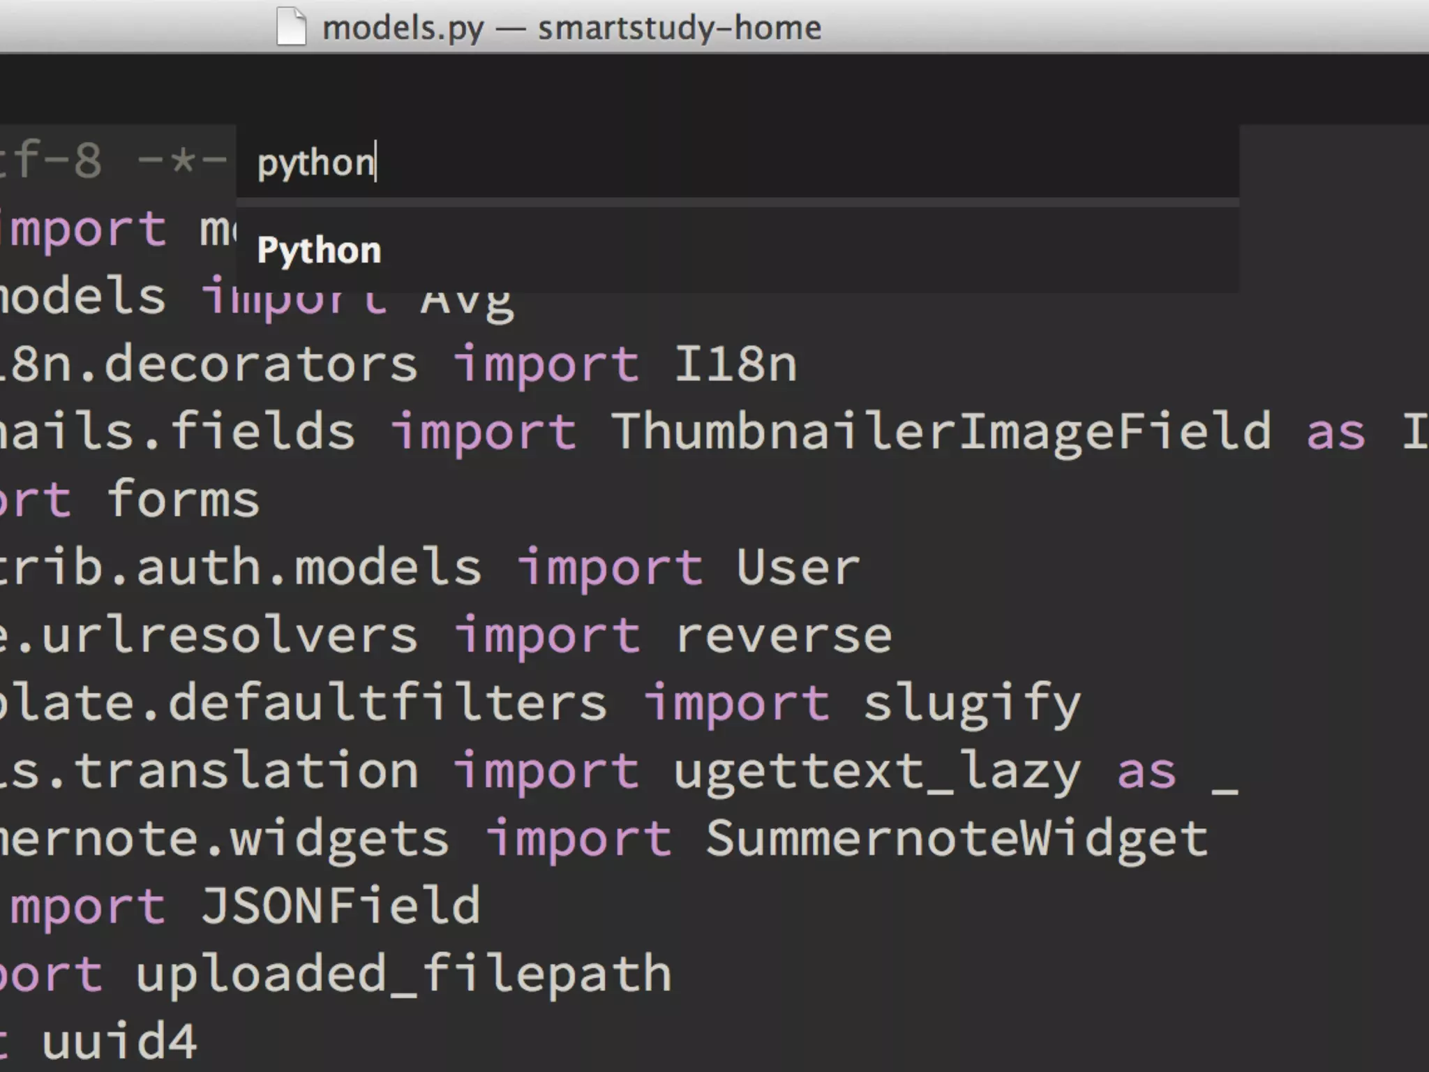Click the 'User' class name

798,567
